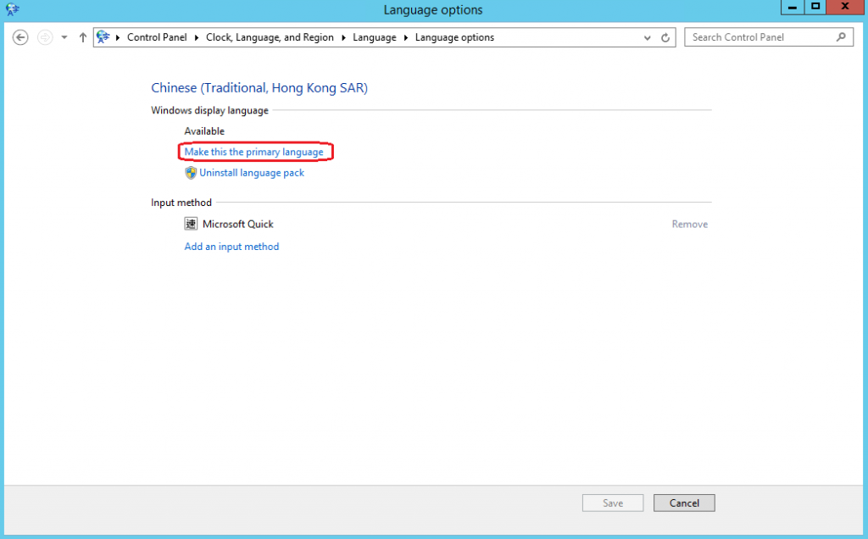Maximize the Language options window
This screenshot has height=539, width=868.
[x=815, y=7]
